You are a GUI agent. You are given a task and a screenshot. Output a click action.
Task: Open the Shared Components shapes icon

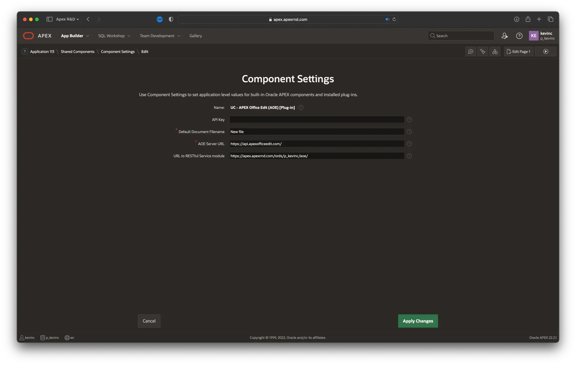(495, 52)
